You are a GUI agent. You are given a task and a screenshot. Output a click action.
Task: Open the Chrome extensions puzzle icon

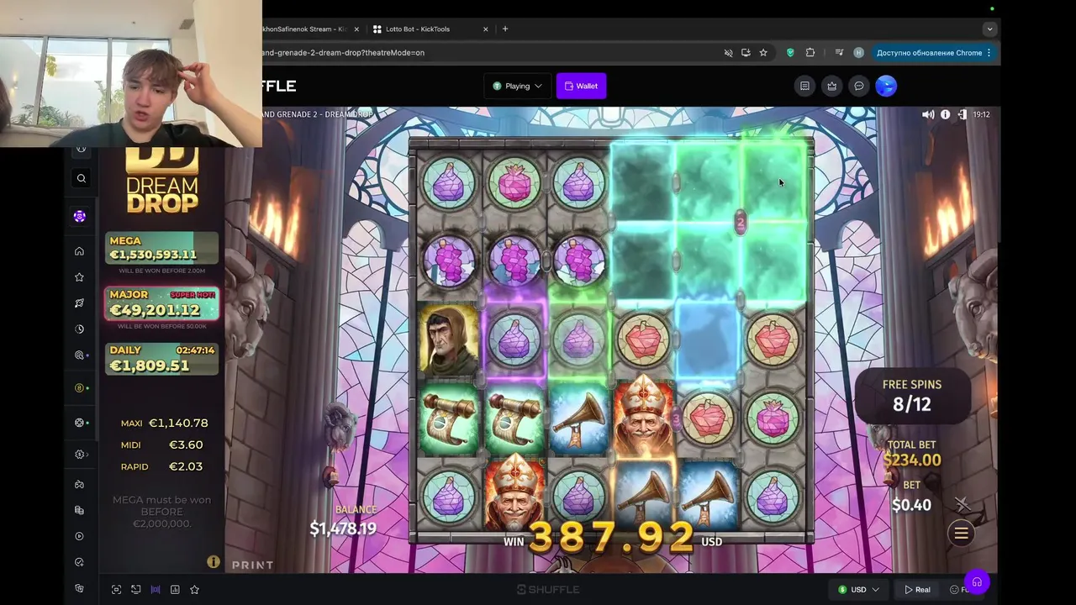pyautogui.click(x=810, y=52)
